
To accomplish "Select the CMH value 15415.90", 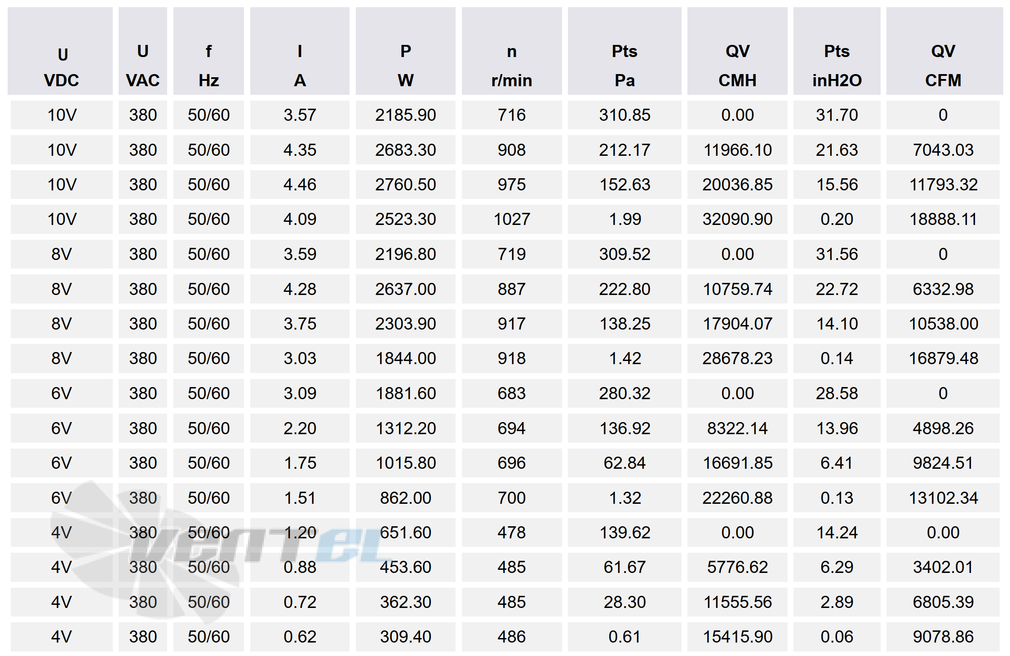I will pos(737,637).
